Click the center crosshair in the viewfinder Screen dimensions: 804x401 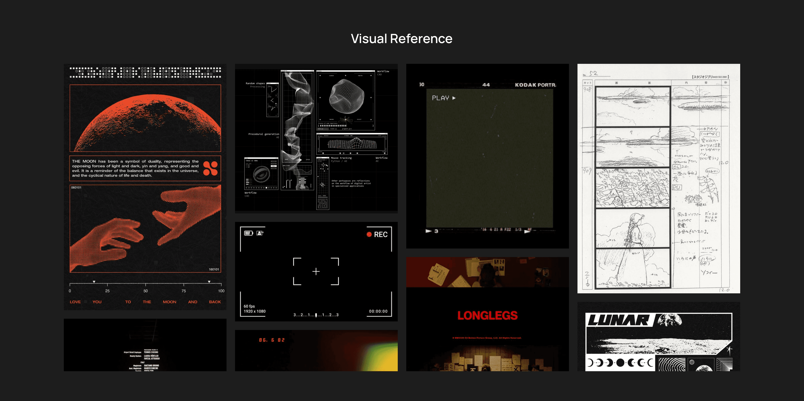coord(316,271)
